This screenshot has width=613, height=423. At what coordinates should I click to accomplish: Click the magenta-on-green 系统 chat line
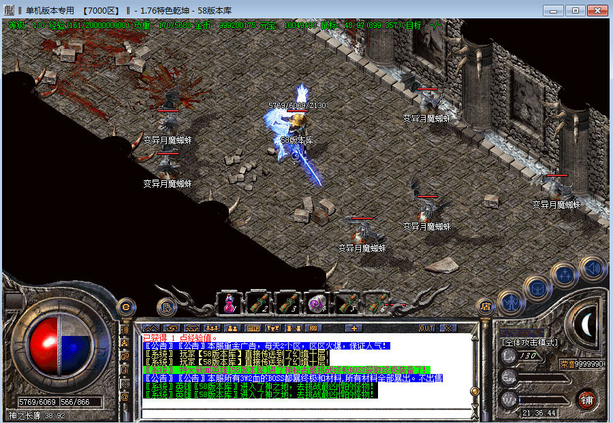(x=286, y=371)
